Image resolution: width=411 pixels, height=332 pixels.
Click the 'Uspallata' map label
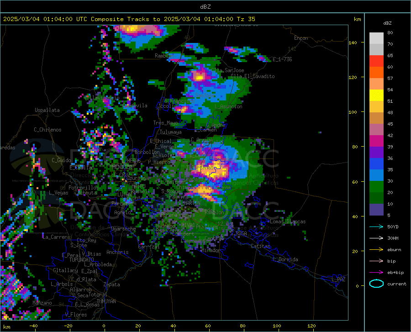[47, 111]
